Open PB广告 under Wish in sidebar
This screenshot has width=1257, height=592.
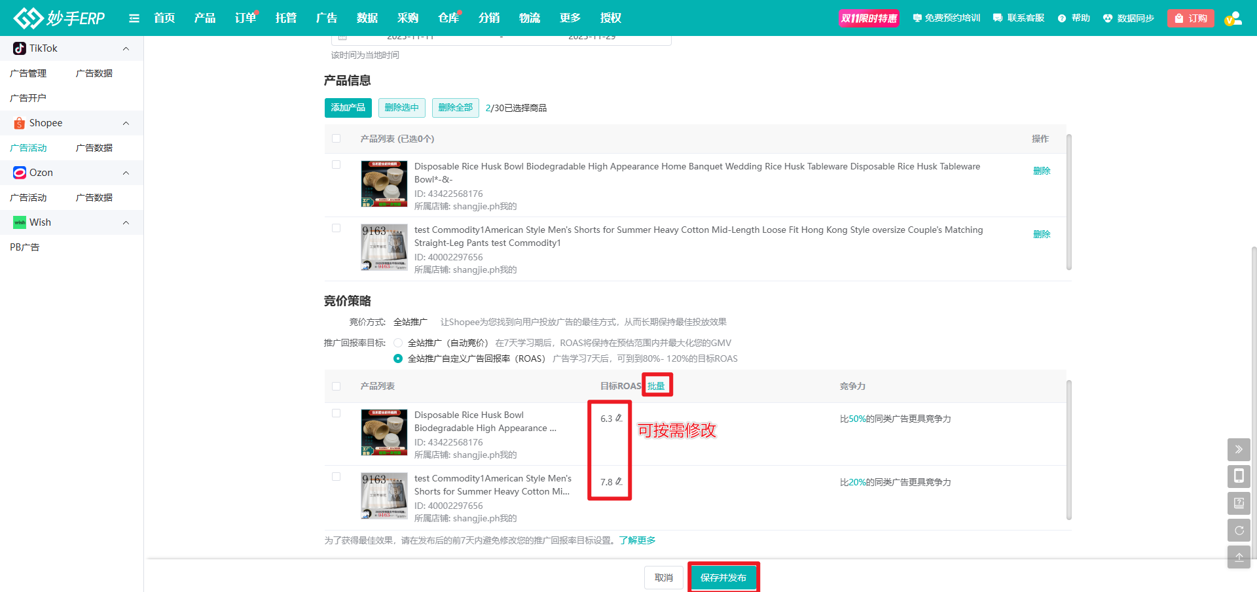[x=25, y=247]
